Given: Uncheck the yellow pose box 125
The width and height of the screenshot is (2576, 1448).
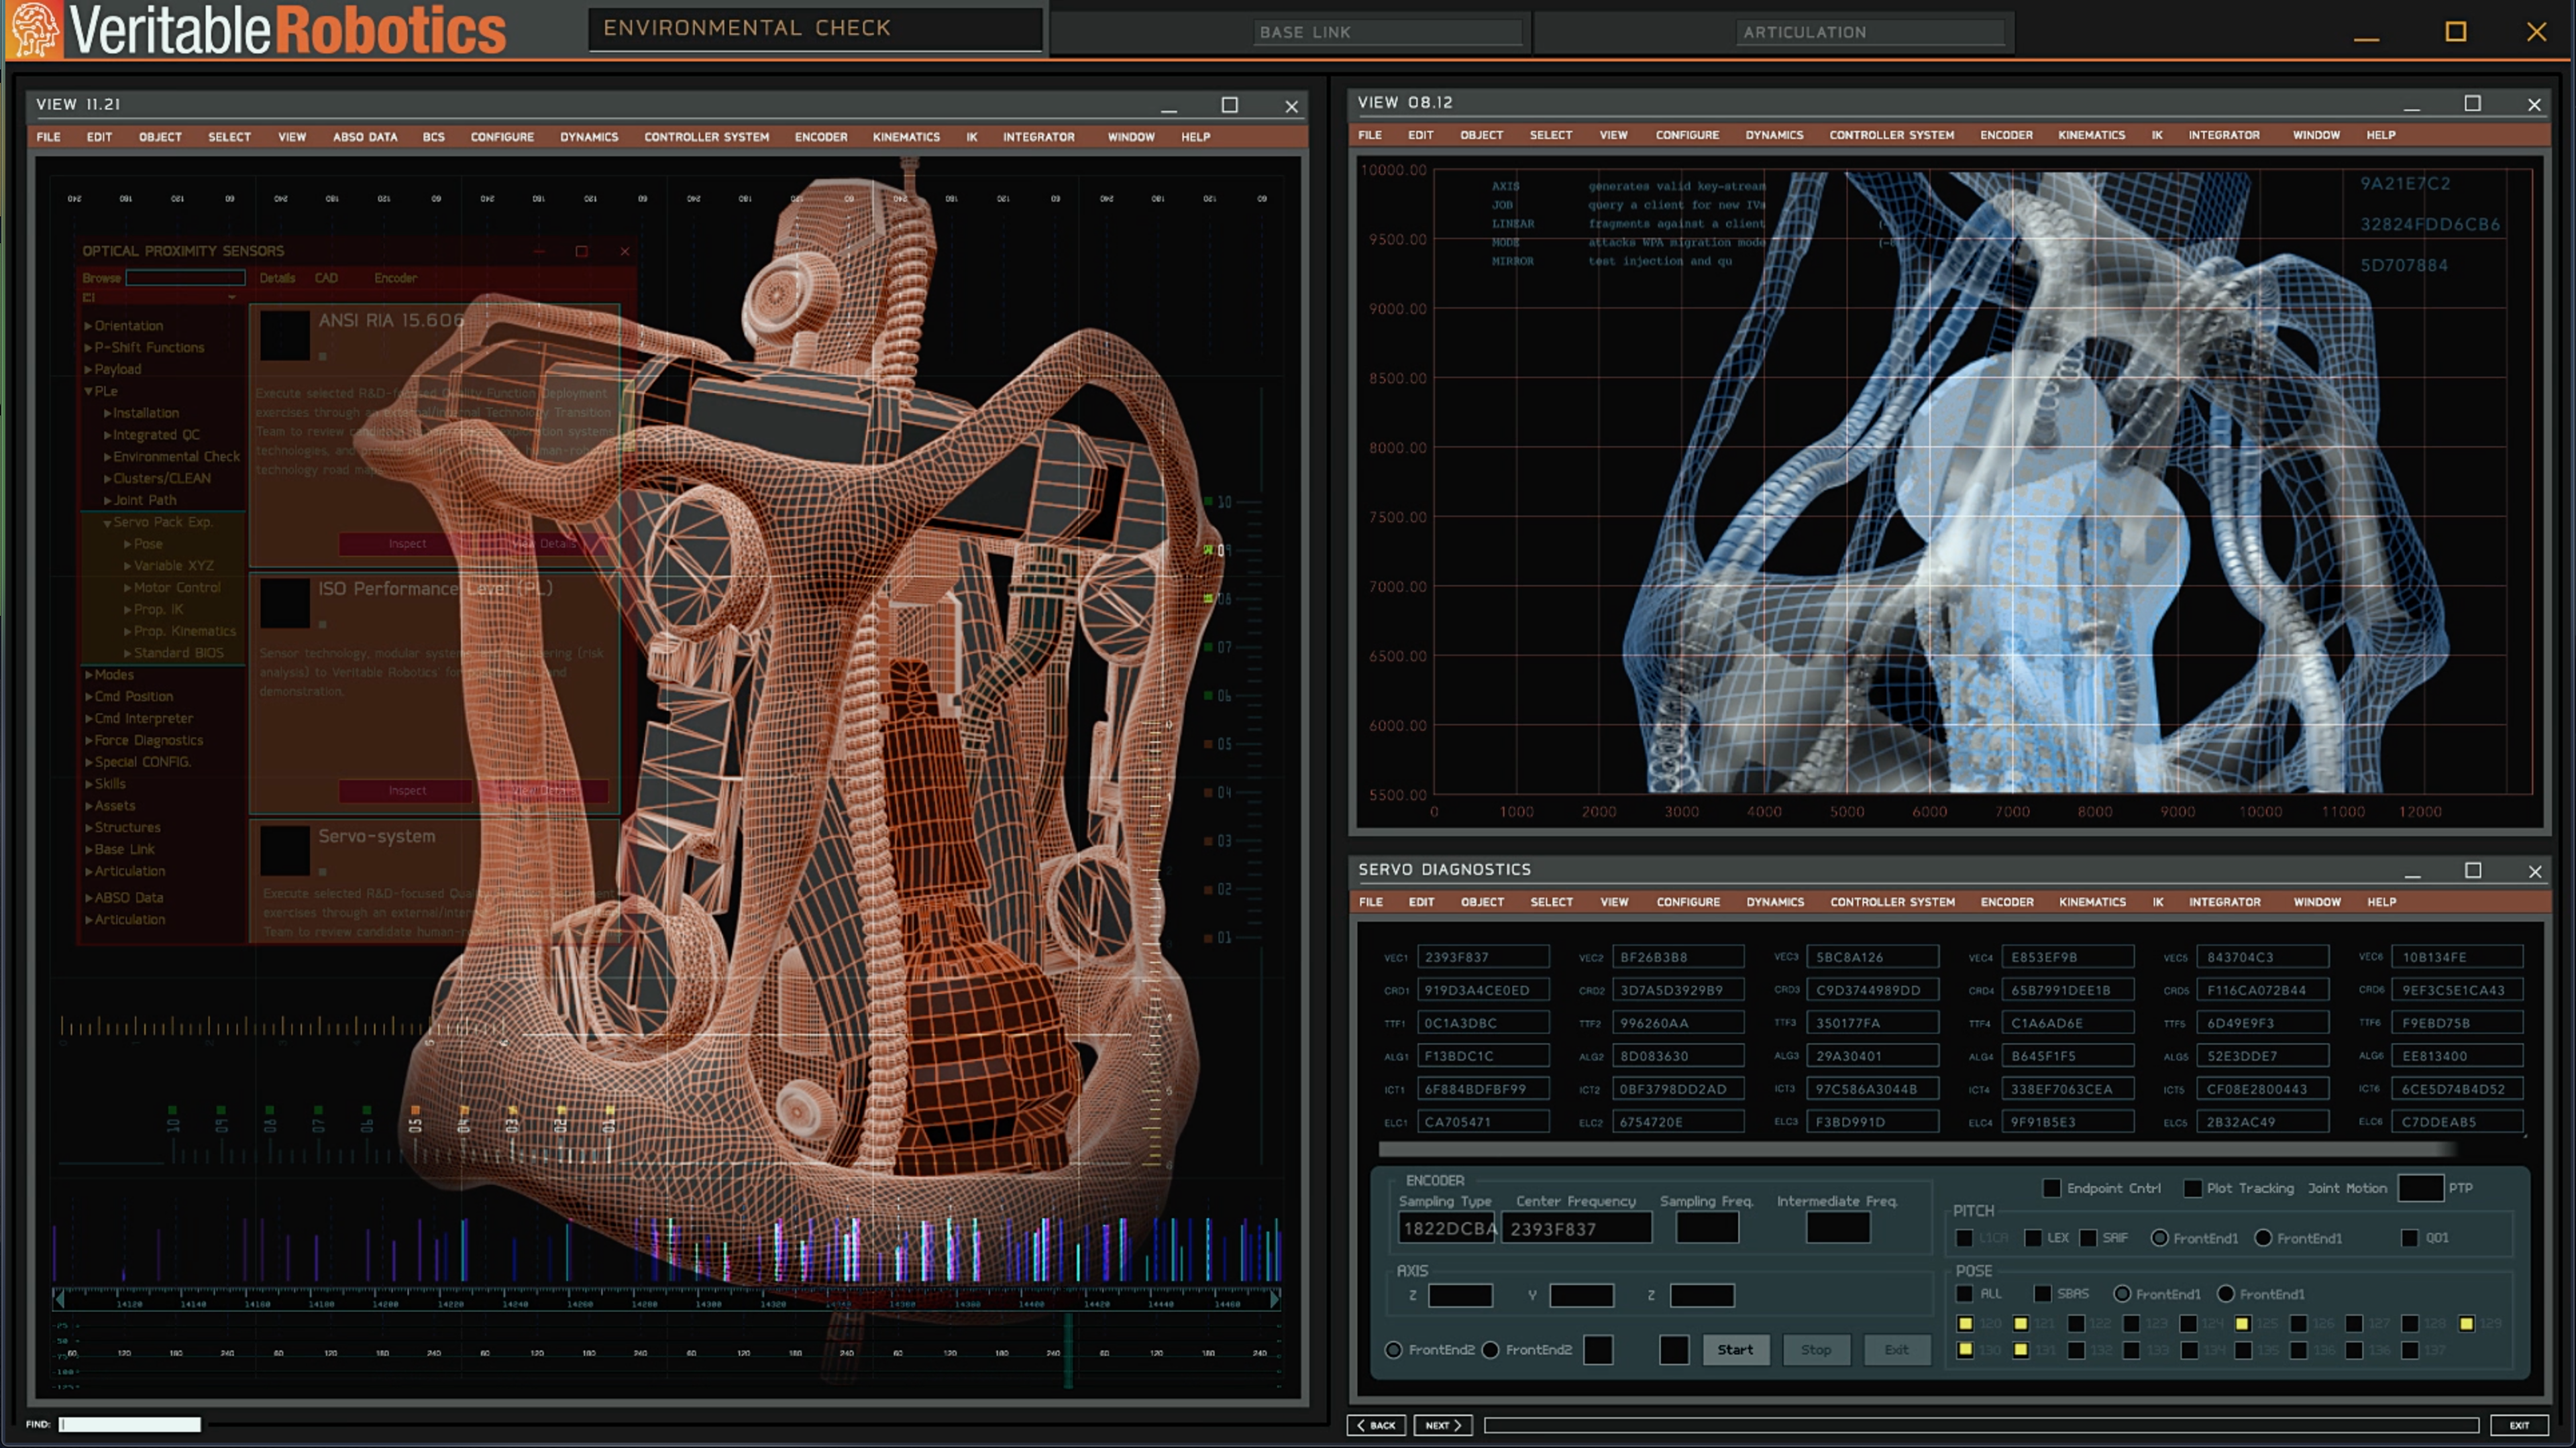Looking at the screenshot, I should point(2243,1323).
